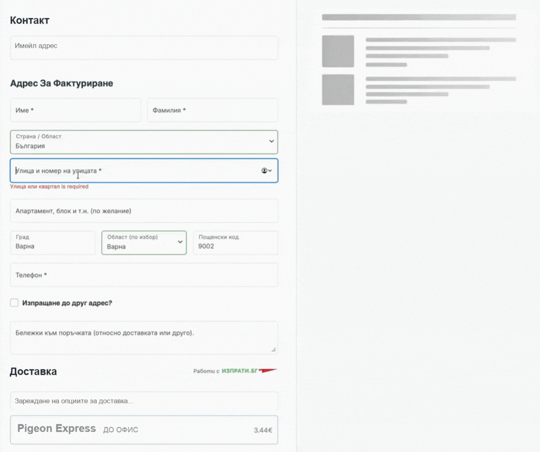Click the order notes textarea
The height and width of the screenshot is (452, 540).
pos(144,338)
